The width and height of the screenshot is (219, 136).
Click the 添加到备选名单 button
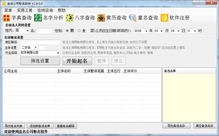pos(40,126)
